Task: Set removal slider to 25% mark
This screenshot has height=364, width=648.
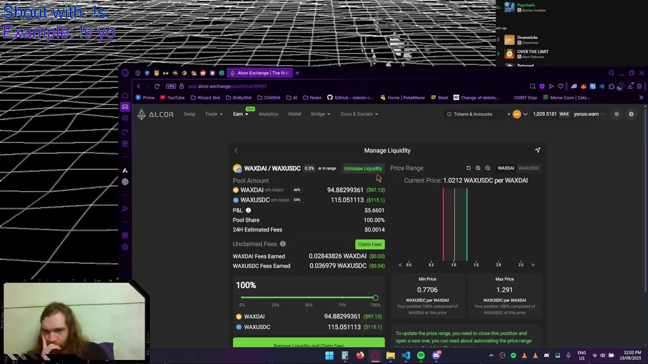Action: click(x=275, y=298)
